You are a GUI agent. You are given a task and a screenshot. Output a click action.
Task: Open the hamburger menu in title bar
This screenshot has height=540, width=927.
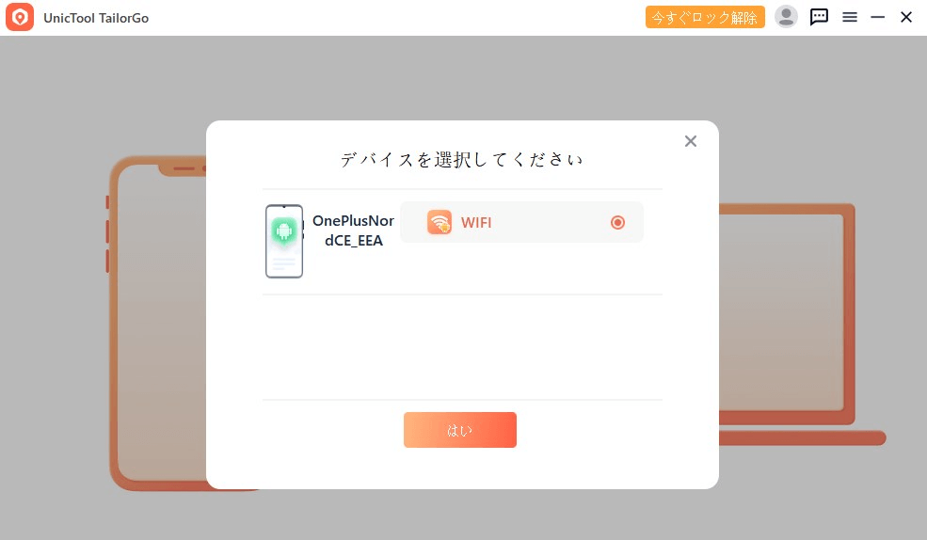850,17
